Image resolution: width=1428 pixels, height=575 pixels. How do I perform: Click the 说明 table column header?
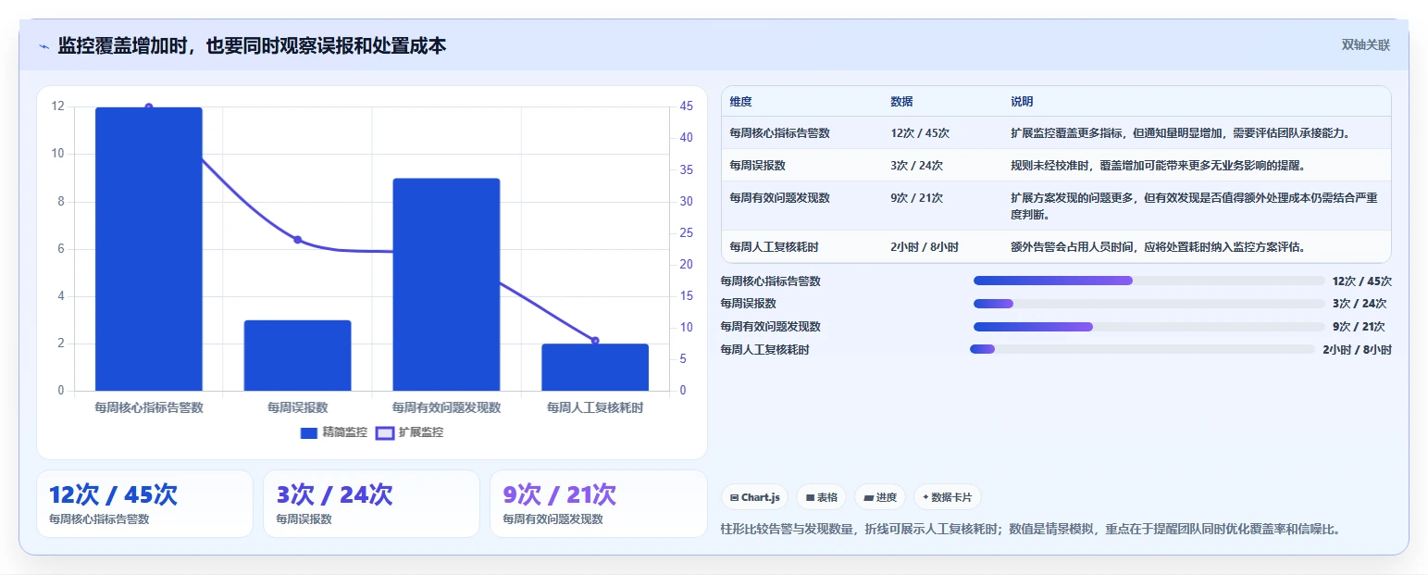tap(1022, 102)
